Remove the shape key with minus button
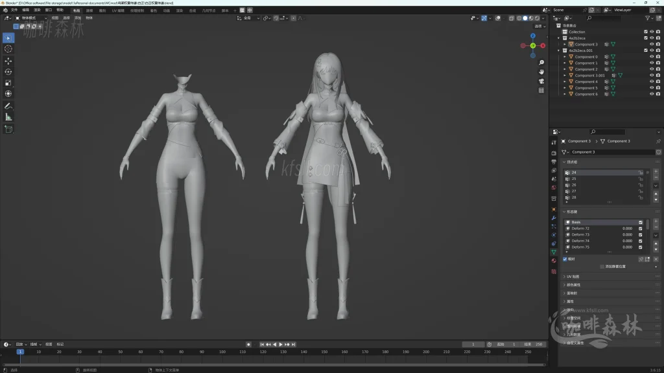The height and width of the screenshot is (373, 664). [x=656, y=227]
